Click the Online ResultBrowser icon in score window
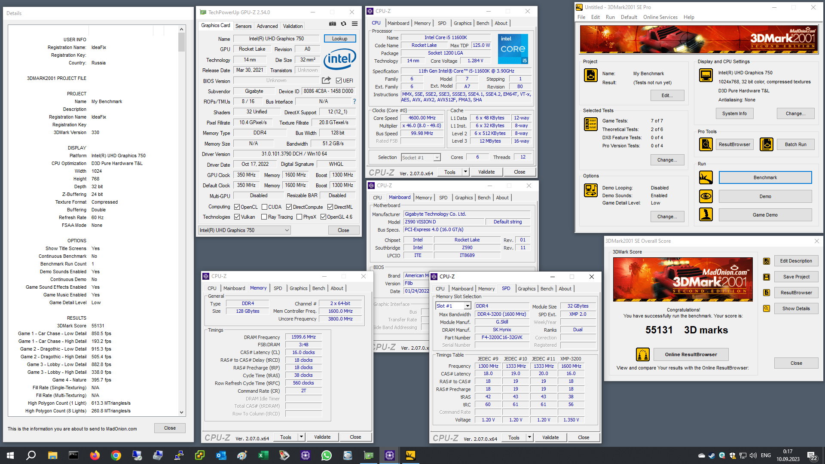The width and height of the screenshot is (825, 464). pyautogui.click(x=643, y=354)
